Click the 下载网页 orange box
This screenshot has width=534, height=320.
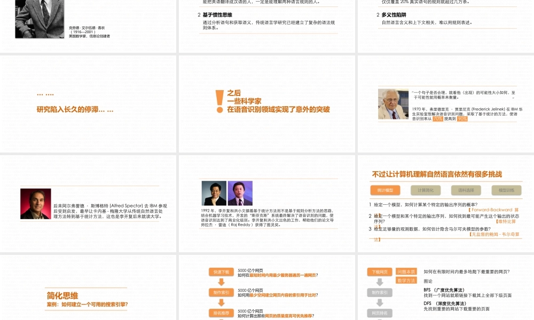(380, 272)
